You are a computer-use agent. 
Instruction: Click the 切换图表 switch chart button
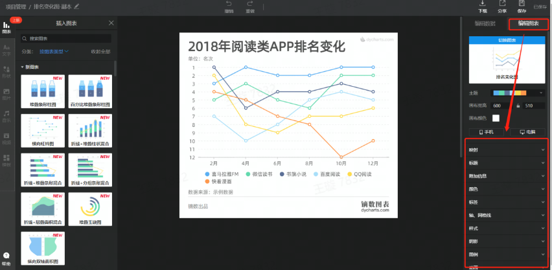pyautogui.click(x=507, y=40)
